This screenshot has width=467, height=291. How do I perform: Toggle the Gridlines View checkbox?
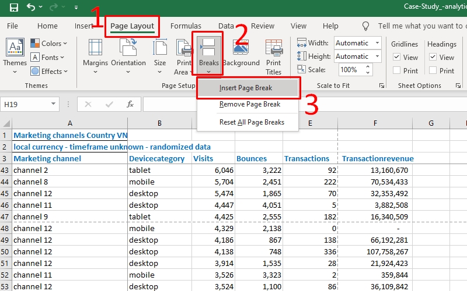click(x=396, y=57)
